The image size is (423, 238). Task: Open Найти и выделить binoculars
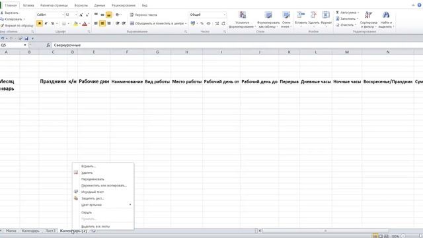point(386,20)
